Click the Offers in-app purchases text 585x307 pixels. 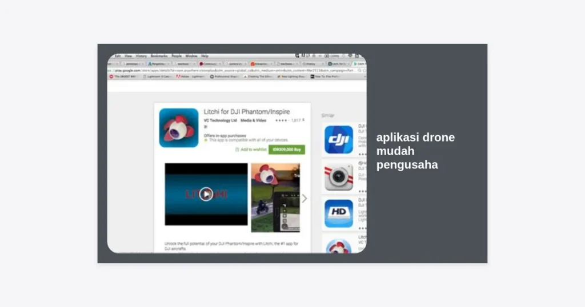pos(225,136)
